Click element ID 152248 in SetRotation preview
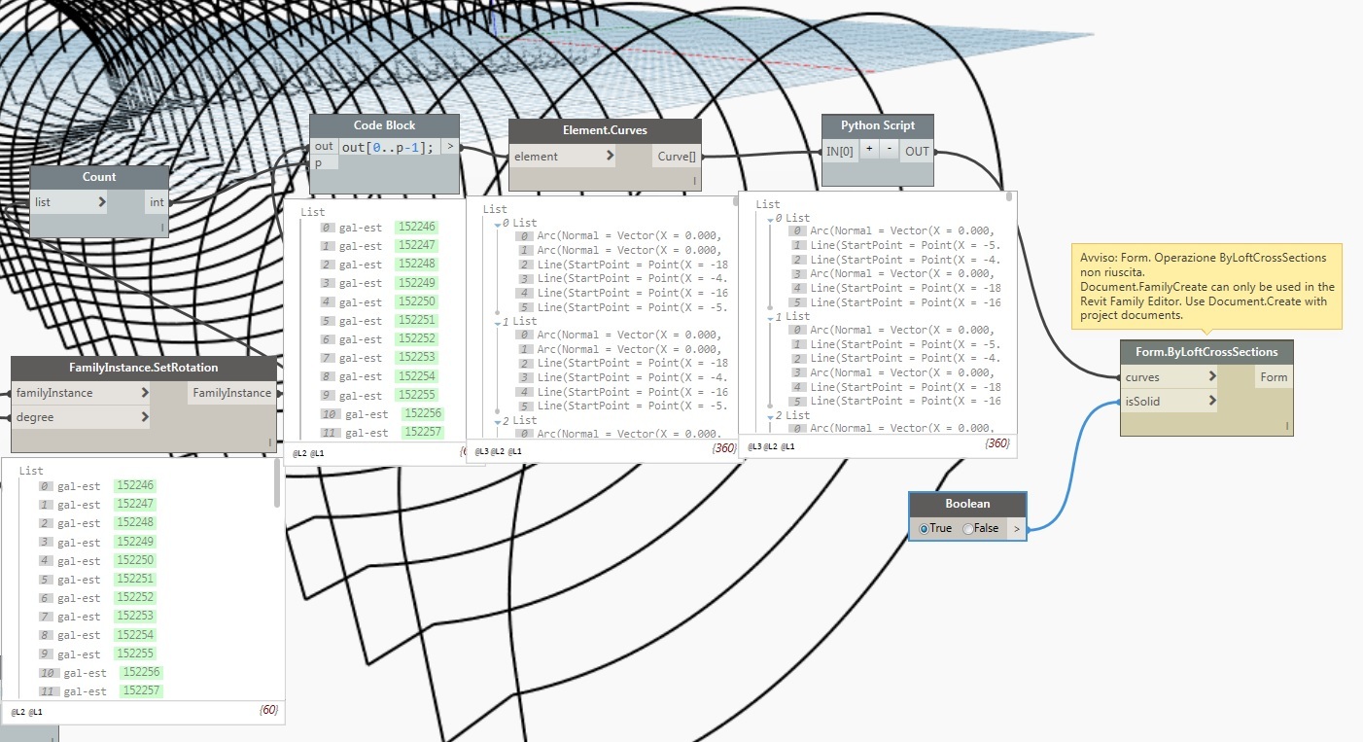Screen dimensions: 1363x742 coord(134,523)
